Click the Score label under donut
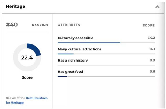This screenshot has height=109, width=166. (x=27, y=77)
